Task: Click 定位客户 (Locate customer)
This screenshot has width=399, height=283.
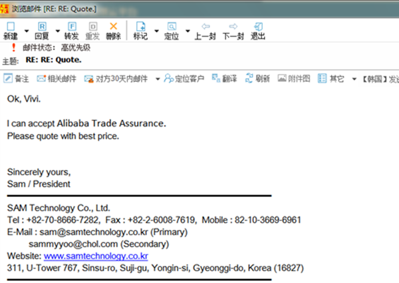Action: coord(184,79)
